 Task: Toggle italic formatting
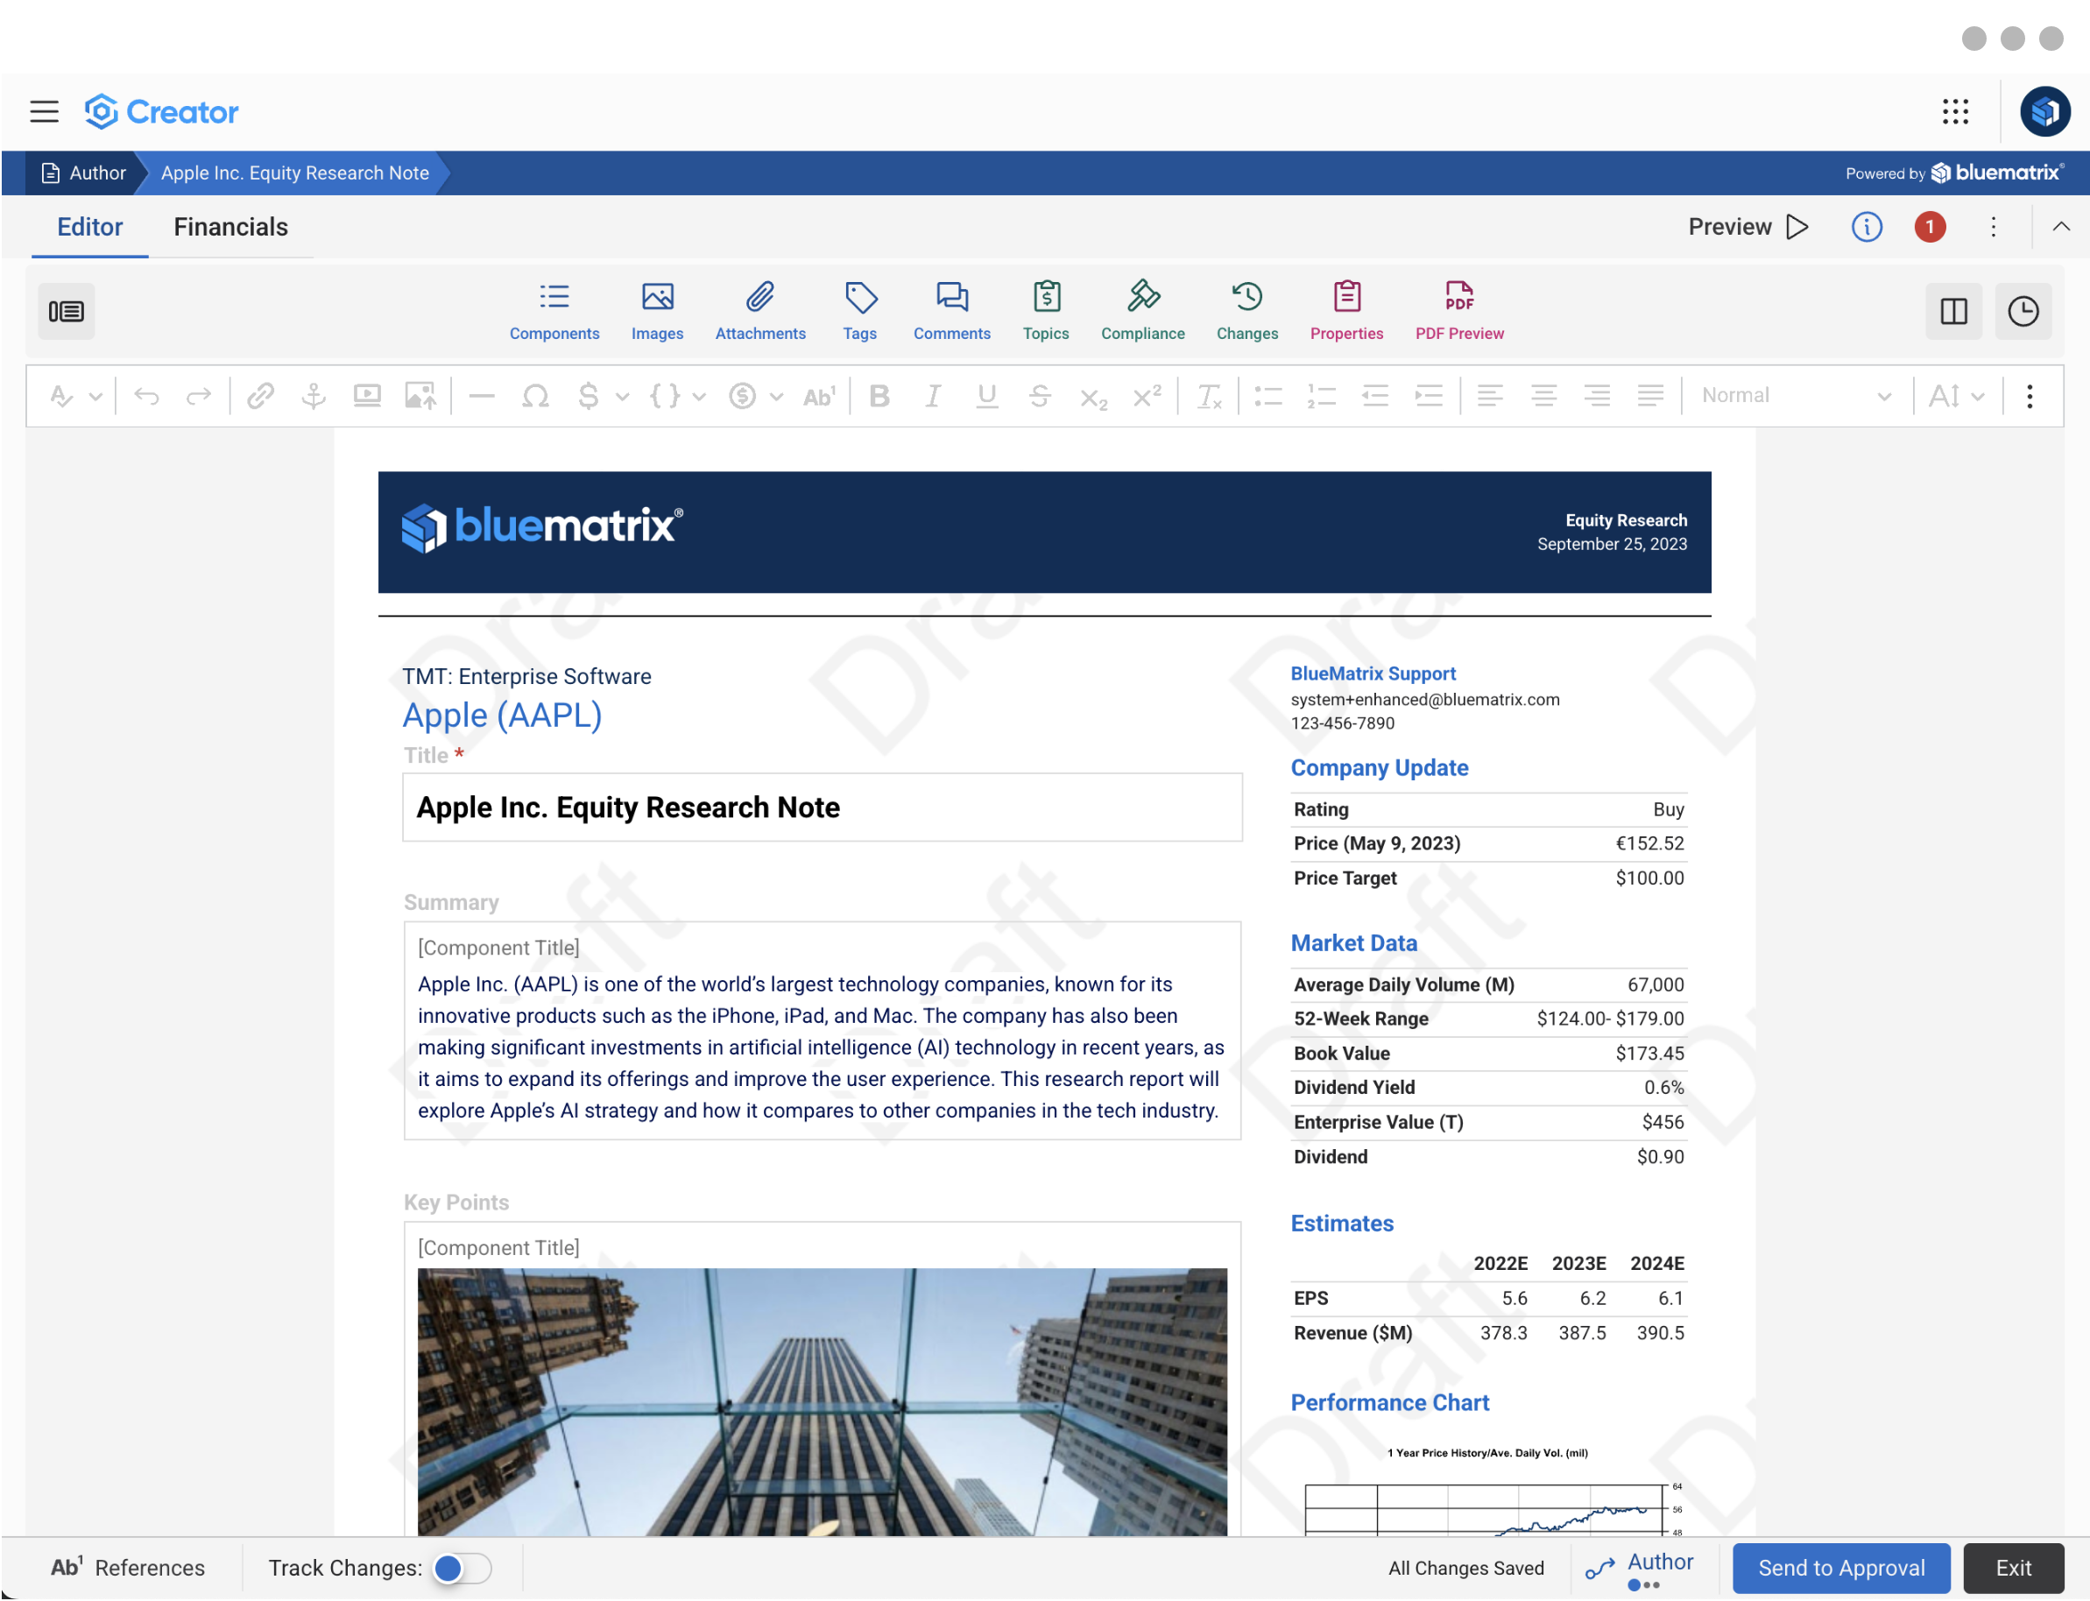tap(933, 396)
